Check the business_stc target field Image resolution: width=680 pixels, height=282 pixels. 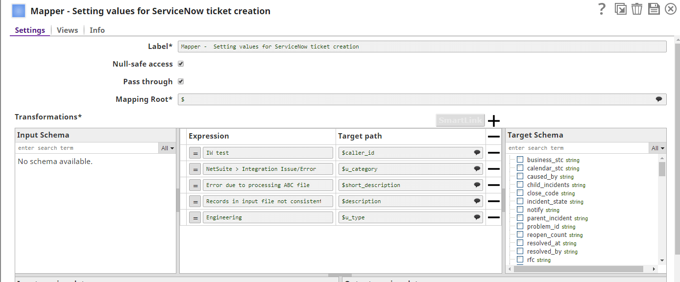[520, 160]
